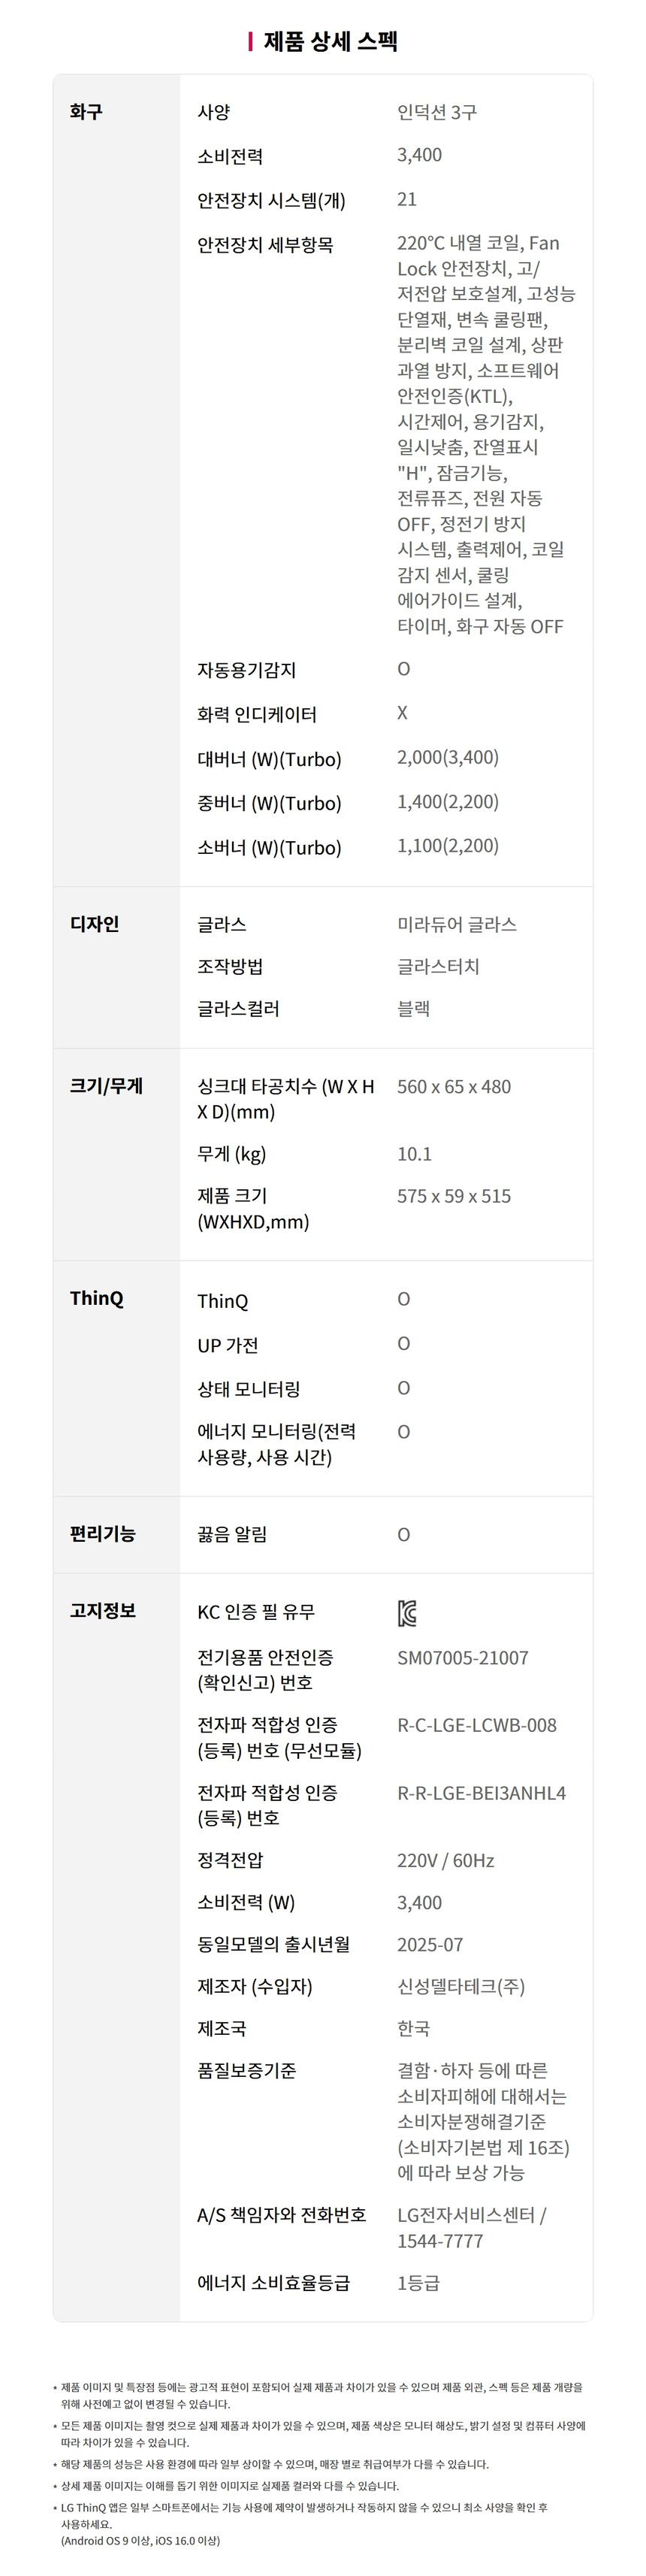Image resolution: width=646 pixels, height=2576 pixels.
Task: Click the 미라듀어 글라스 value
Action: (x=457, y=924)
